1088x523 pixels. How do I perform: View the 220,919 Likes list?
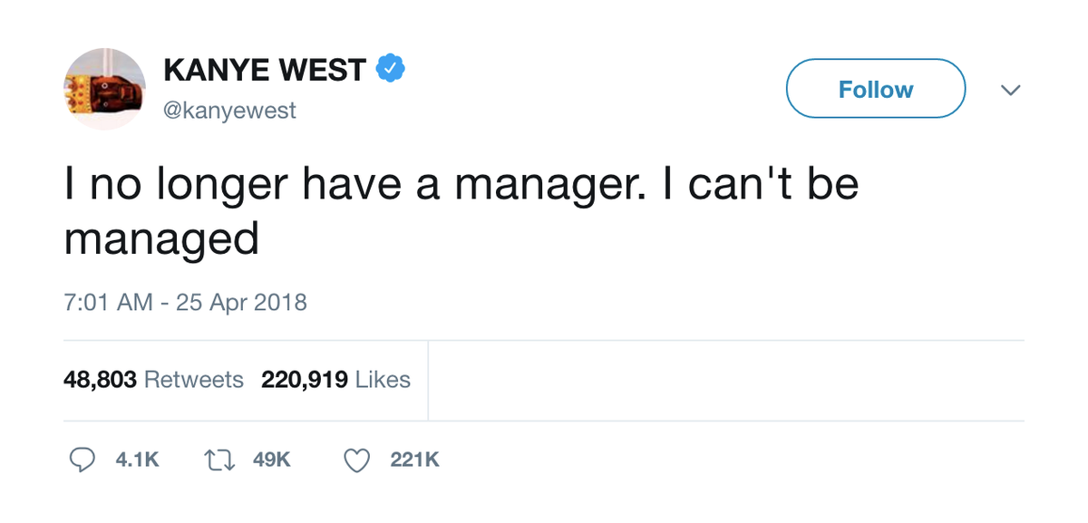point(335,380)
